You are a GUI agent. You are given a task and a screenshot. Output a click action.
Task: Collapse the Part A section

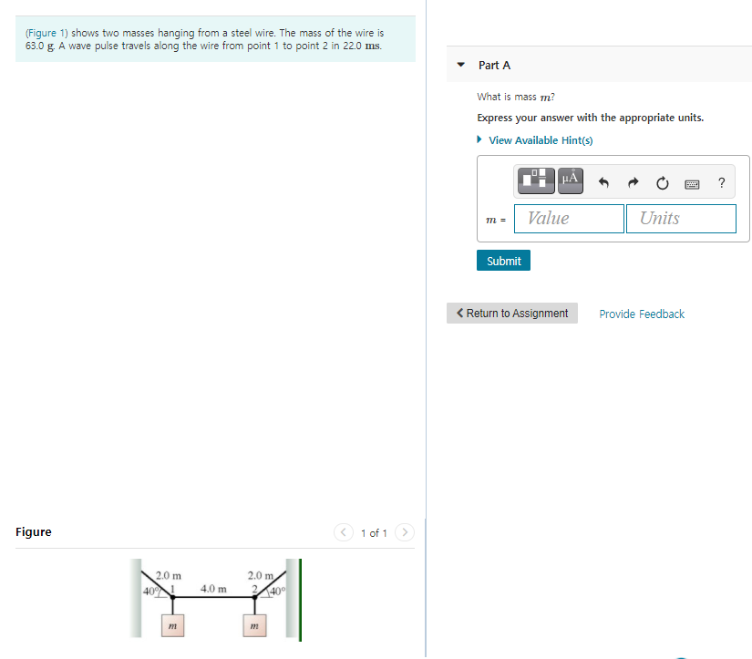[460, 65]
